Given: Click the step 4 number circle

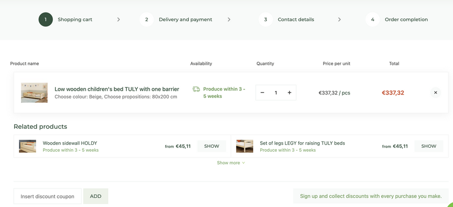Looking at the screenshot, I should click(x=372, y=20).
